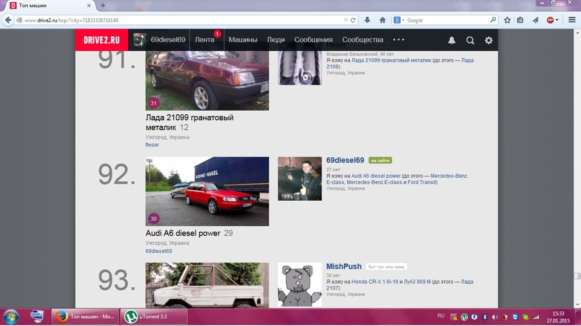This screenshot has width=581, height=326.
Task: Click MishPush teddy bear avatar
Action: tap(300, 284)
